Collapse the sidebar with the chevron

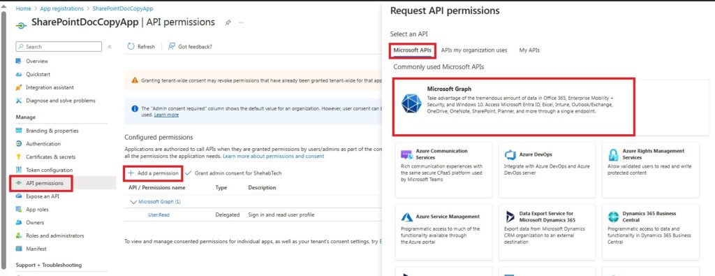pyautogui.click(x=110, y=47)
